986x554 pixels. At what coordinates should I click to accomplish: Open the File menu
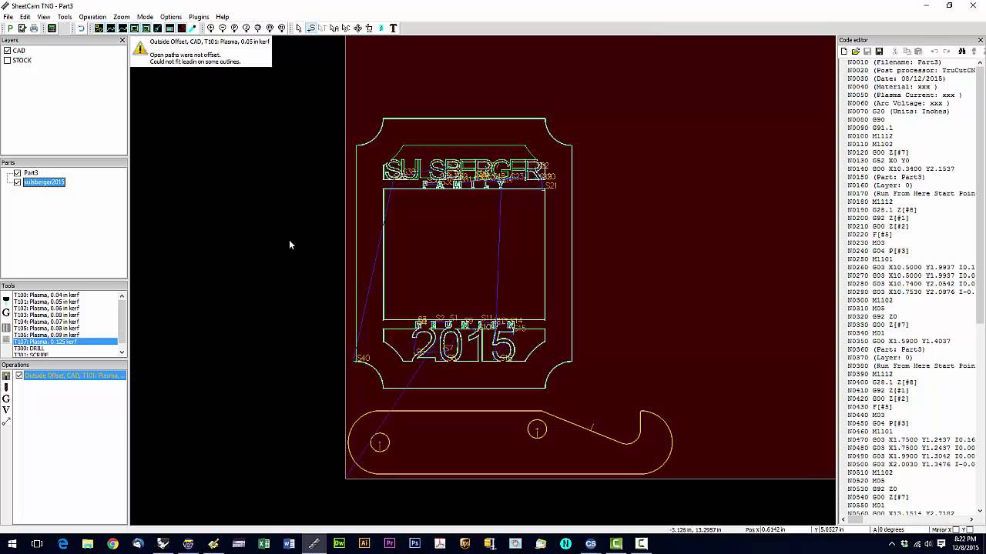[8, 17]
